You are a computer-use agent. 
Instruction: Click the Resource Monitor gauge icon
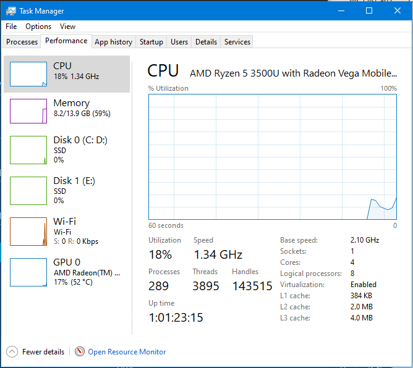80,351
